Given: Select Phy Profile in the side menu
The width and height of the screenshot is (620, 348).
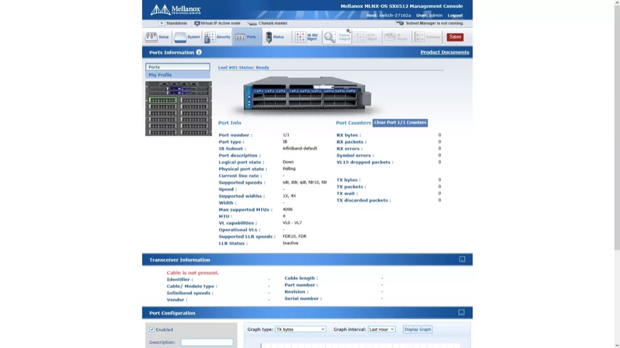Looking at the screenshot, I should [x=177, y=75].
